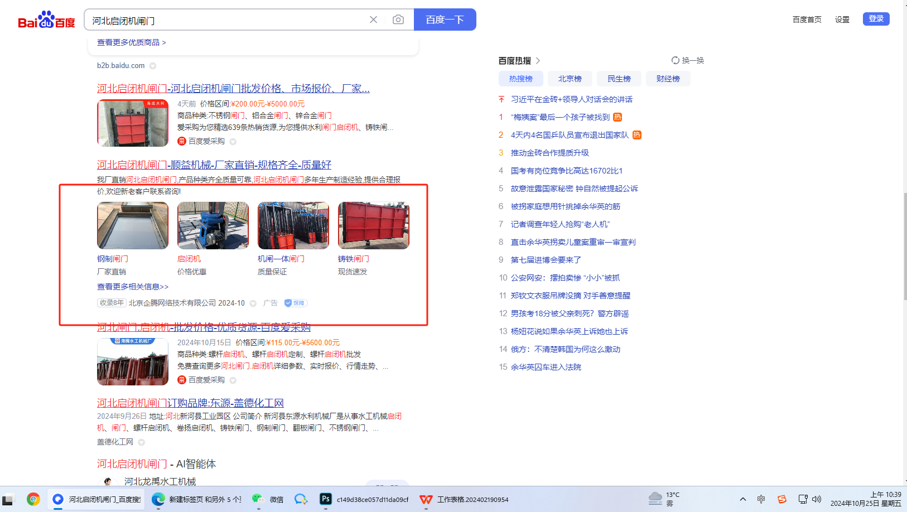
Task: Open Chrome icon in taskbar
Action: point(33,499)
